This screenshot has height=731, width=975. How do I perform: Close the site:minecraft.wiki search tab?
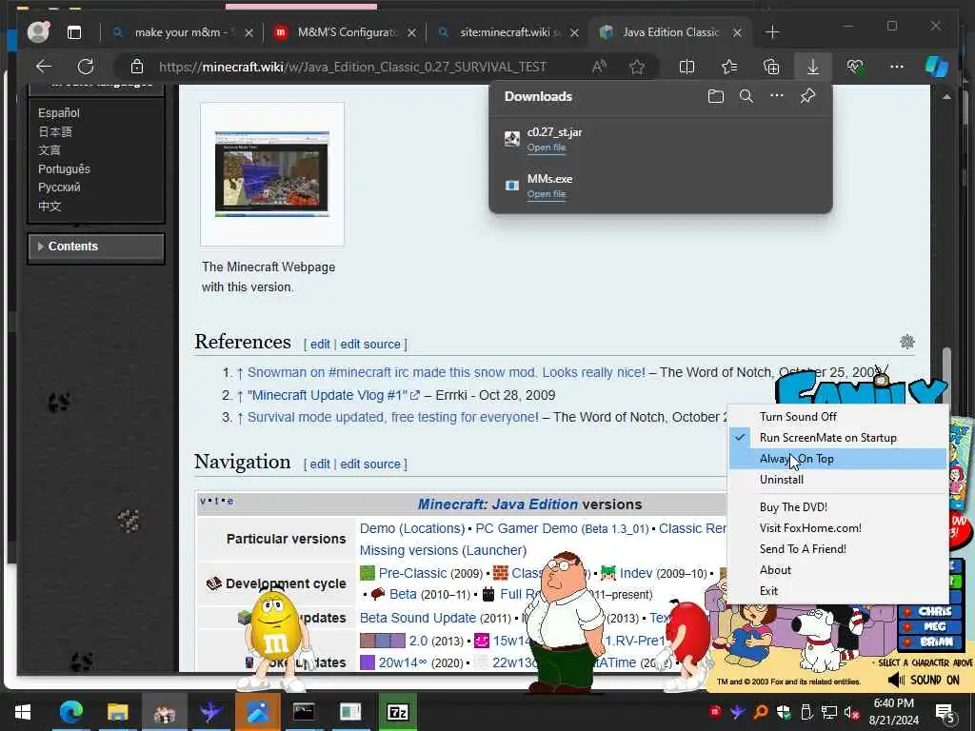coord(574,32)
